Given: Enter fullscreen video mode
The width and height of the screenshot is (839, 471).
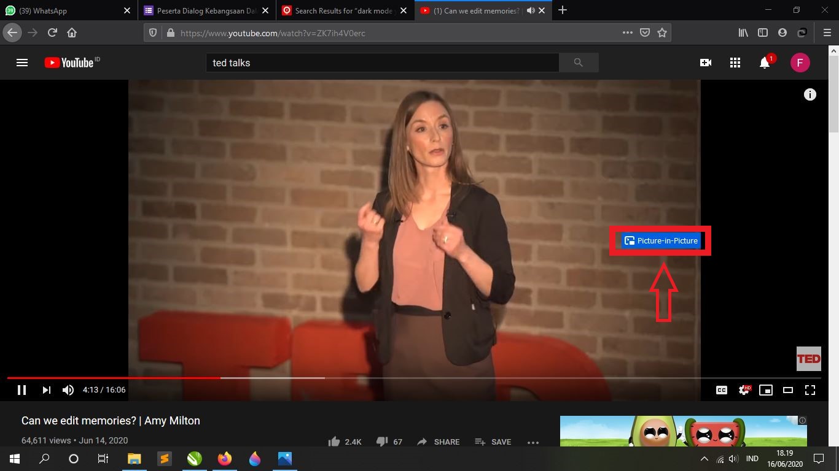Looking at the screenshot, I should (x=810, y=390).
